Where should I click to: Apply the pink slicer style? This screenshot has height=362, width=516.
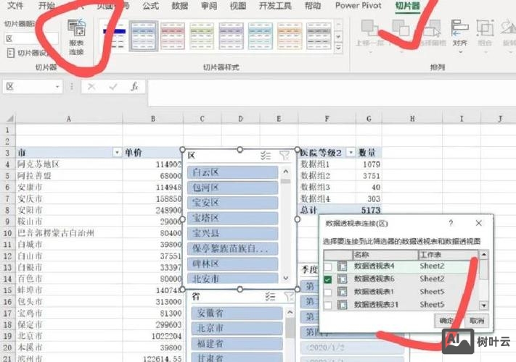173,36
